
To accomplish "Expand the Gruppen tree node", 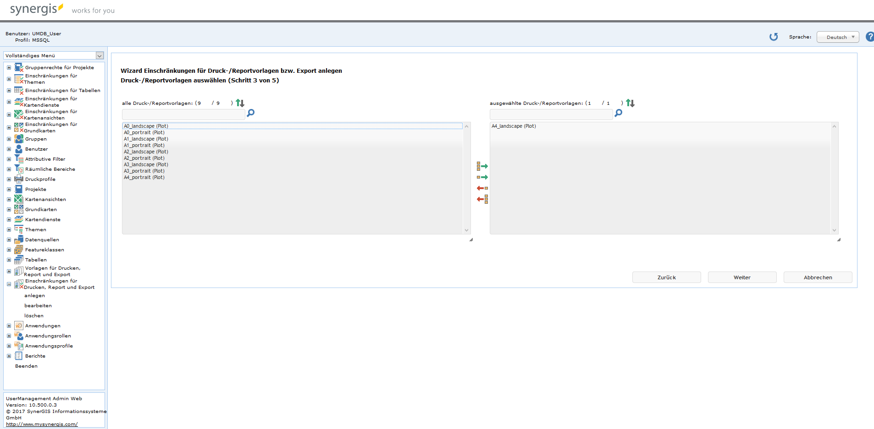I will click(9, 139).
